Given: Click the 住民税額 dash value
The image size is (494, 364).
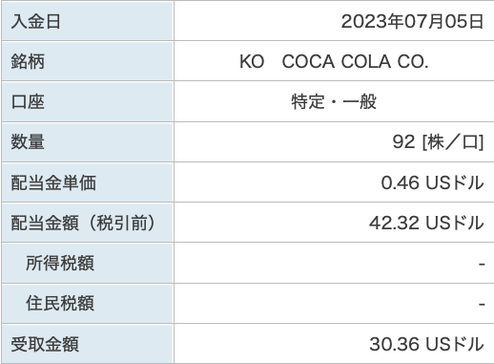Looking at the screenshot, I should (x=482, y=305).
